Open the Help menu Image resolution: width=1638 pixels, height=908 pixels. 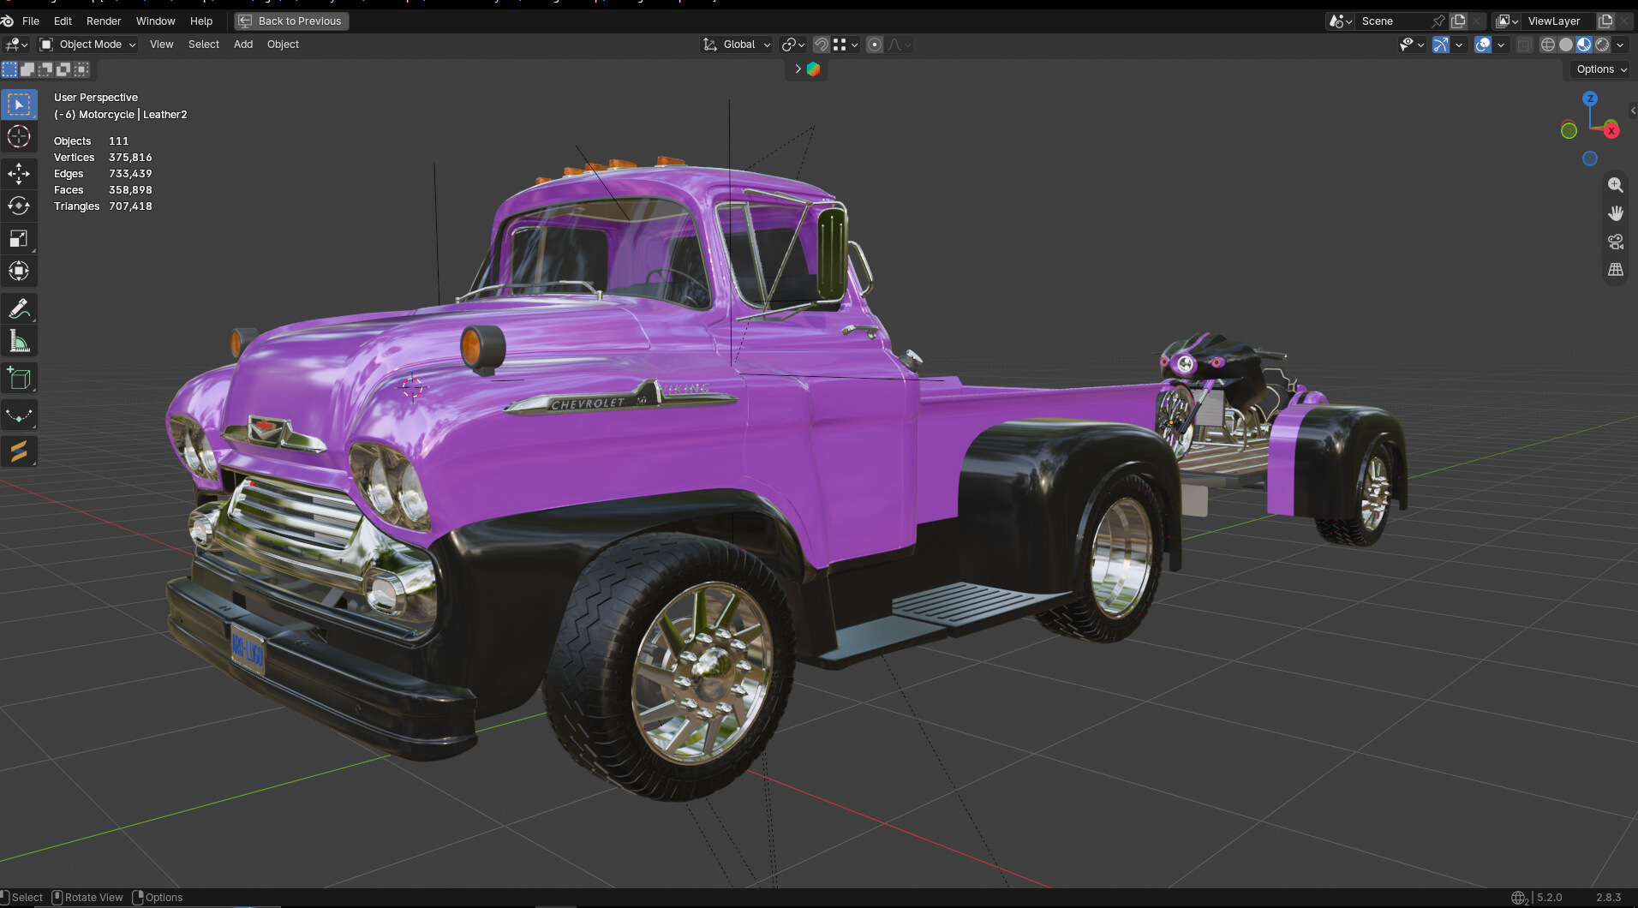(201, 21)
